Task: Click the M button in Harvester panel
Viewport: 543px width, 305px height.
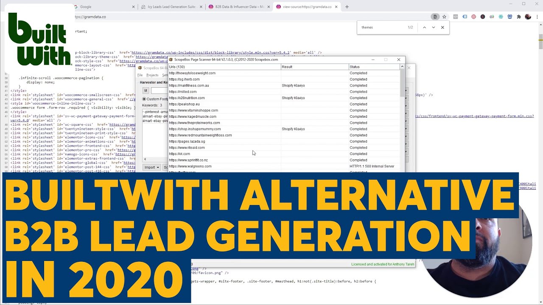Action: tap(146, 91)
